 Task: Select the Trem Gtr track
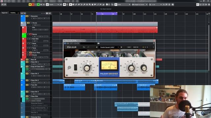34,85
